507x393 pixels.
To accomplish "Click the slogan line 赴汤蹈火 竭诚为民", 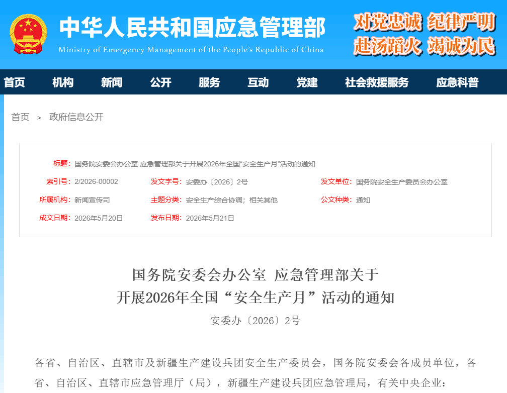I will click(x=425, y=46).
